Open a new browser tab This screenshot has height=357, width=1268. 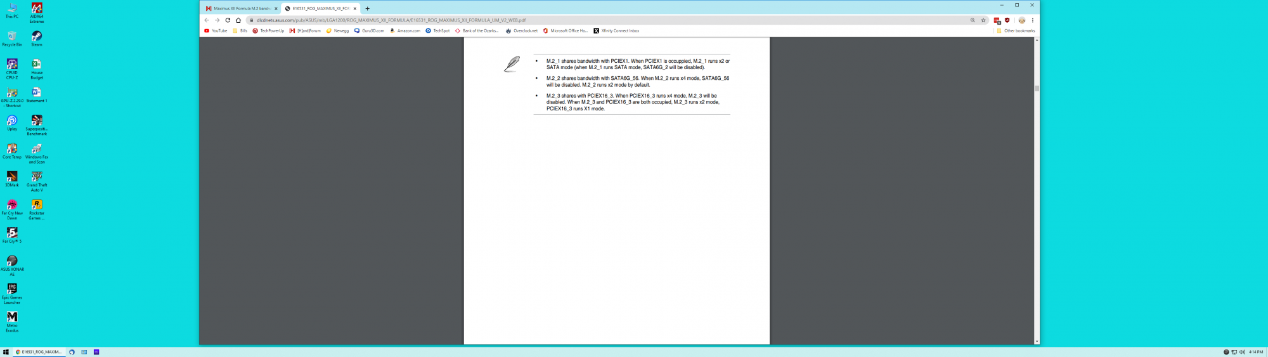tap(367, 9)
